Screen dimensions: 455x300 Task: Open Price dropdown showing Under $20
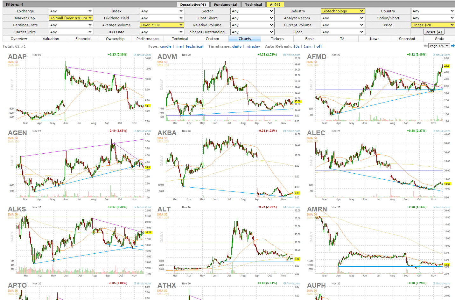click(433, 25)
